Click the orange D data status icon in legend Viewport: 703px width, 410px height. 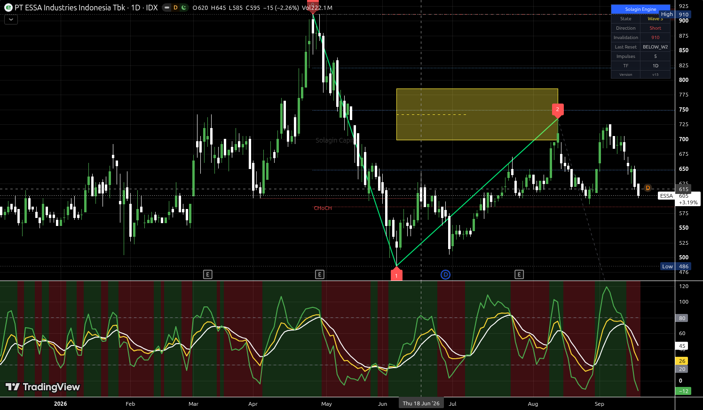[x=175, y=8]
